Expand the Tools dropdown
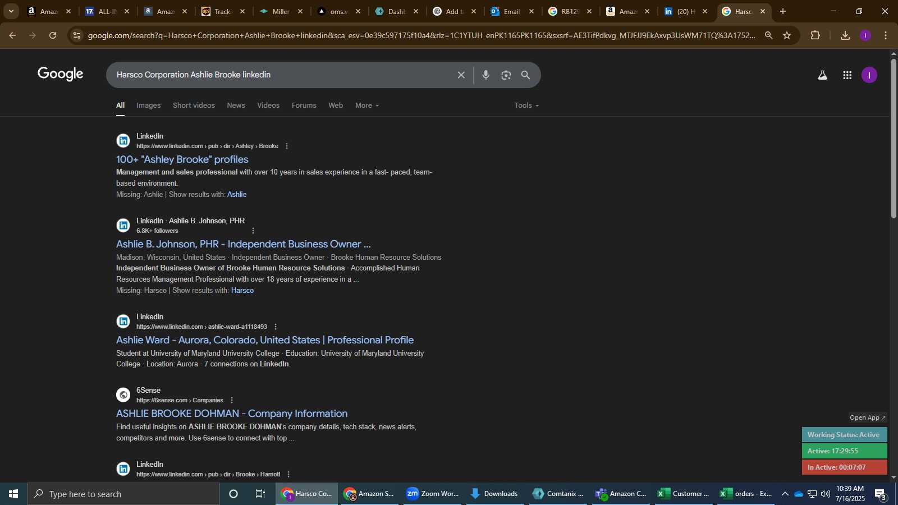The height and width of the screenshot is (505, 898). tap(526, 105)
